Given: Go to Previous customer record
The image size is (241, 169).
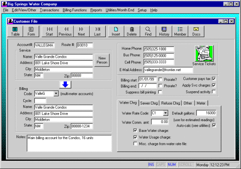Looking at the screenshot, I should [x=65, y=31].
